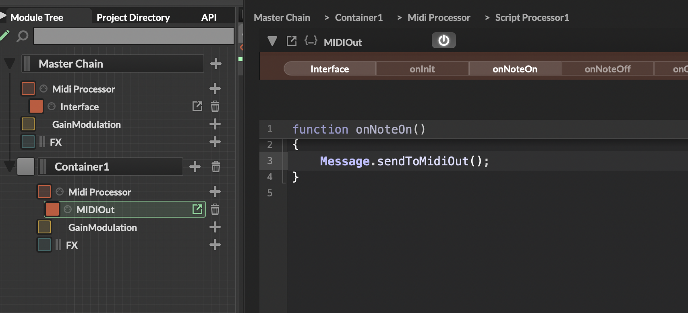Toggle the first GainModulation color square
Viewport: 688px width, 313px height.
point(28,124)
